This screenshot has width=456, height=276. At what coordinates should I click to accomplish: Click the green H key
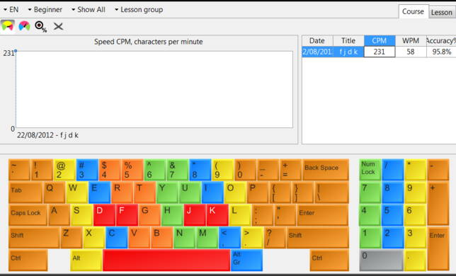point(172,215)
